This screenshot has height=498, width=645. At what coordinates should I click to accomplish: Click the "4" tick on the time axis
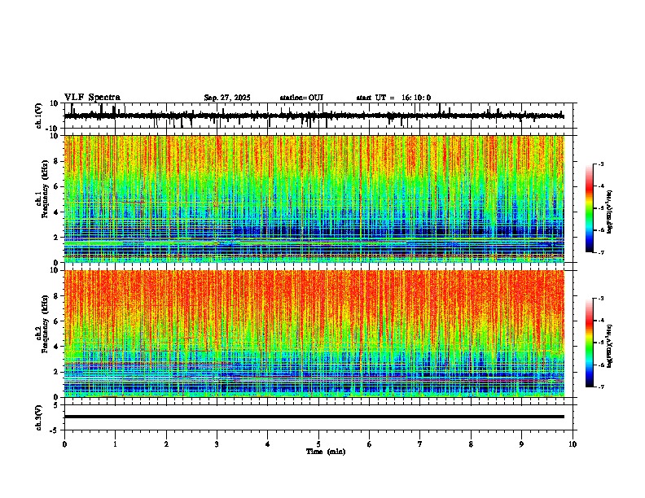268,444
